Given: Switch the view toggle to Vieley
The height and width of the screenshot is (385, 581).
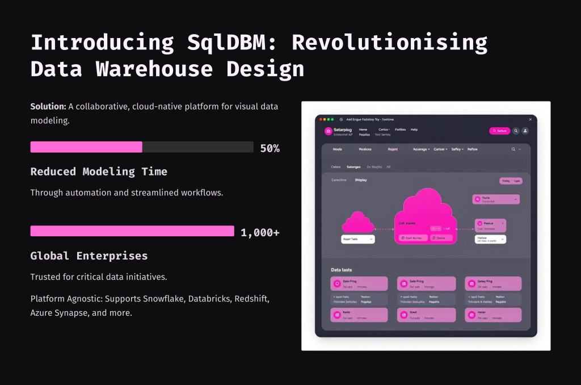Looking at the screenshot, I should tap(506, 181).
